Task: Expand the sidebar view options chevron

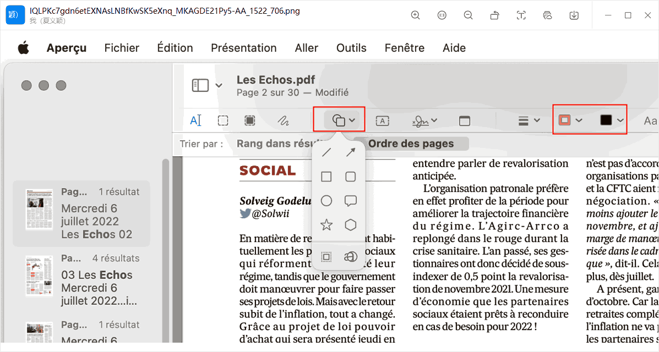Action: click(219, 86)
